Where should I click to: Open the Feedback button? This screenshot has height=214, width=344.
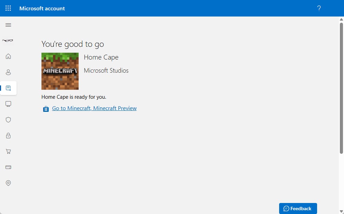coord(298,208)
